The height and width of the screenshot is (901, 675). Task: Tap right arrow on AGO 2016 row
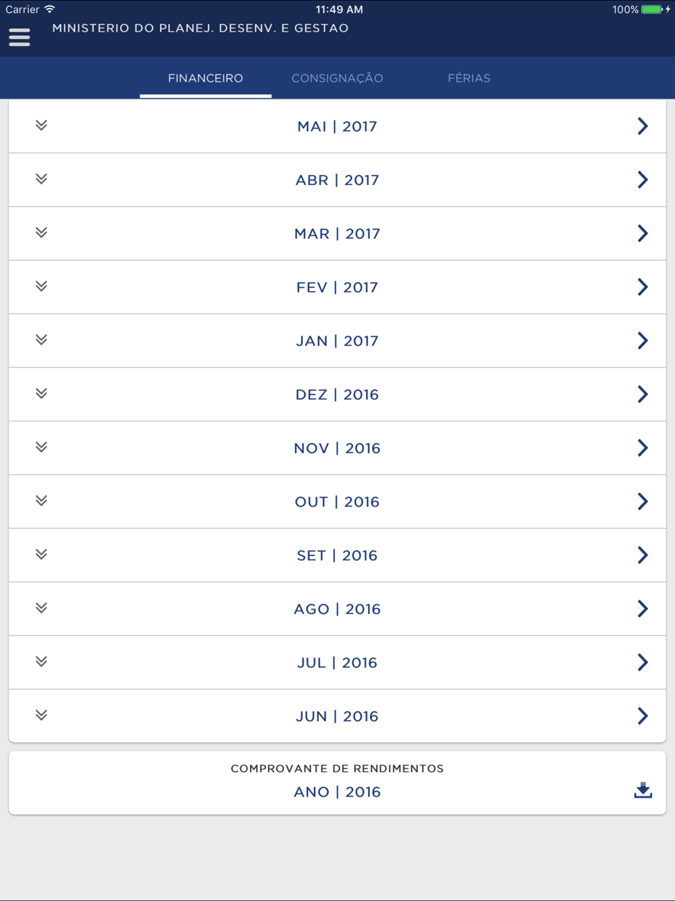click(x=643, y=609)
